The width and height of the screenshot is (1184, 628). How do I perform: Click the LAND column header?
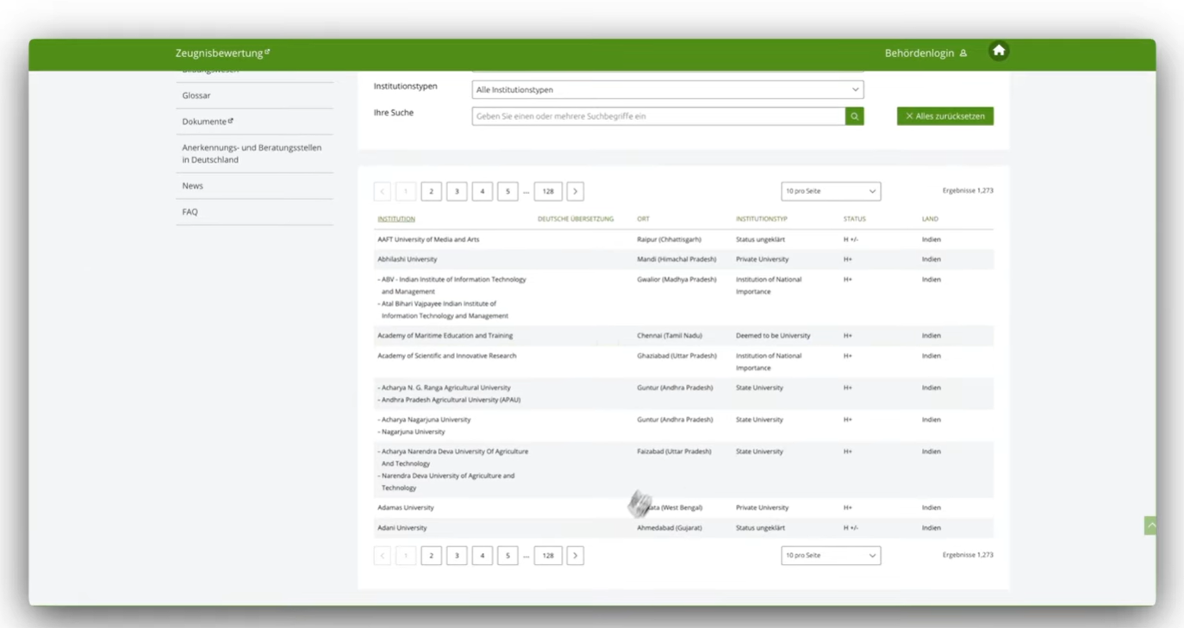click(x=930, y=219)
